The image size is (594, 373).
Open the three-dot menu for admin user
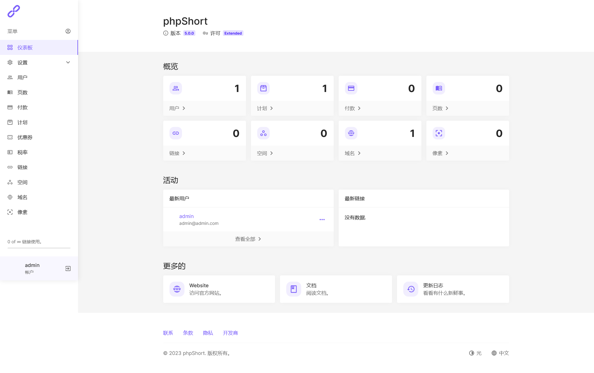click(x=322, y=220)
